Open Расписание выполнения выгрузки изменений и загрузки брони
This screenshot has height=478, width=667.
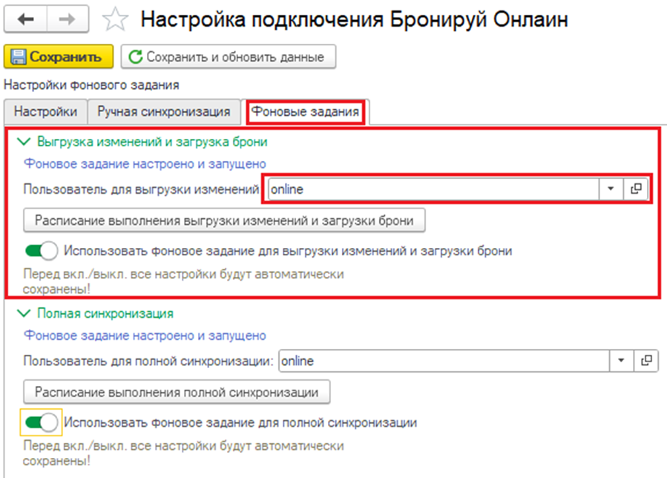(224, 220)
